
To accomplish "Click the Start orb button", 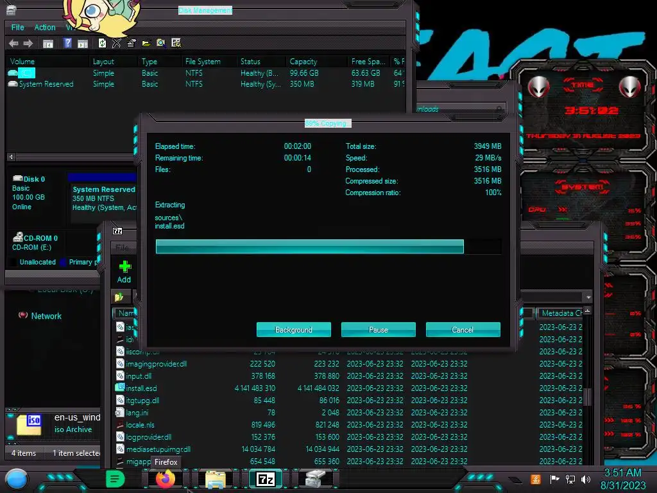I will 17,480.
